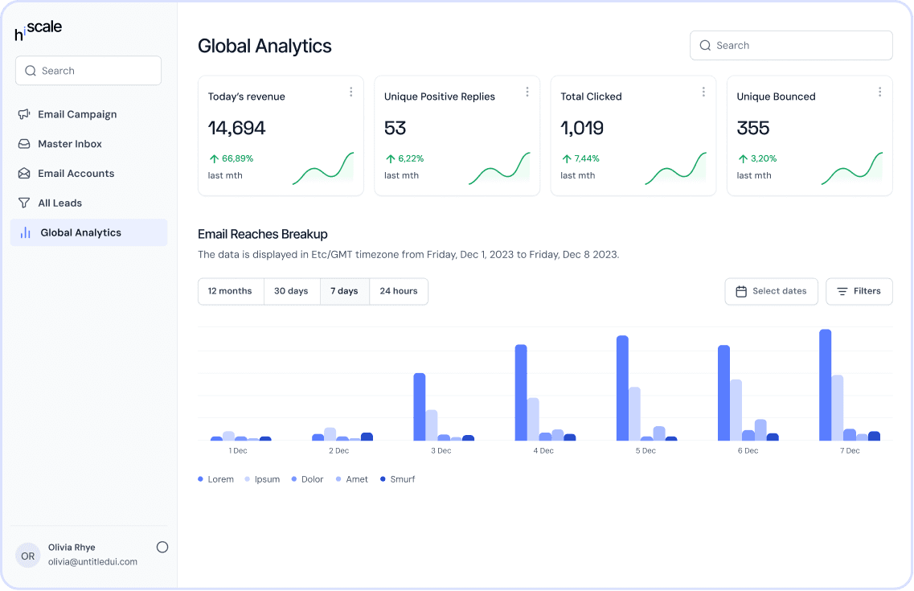Image resolution: width=914 pixels, height=591 pixels.
Task: Select the 7 days range tab
Action: 345,291
